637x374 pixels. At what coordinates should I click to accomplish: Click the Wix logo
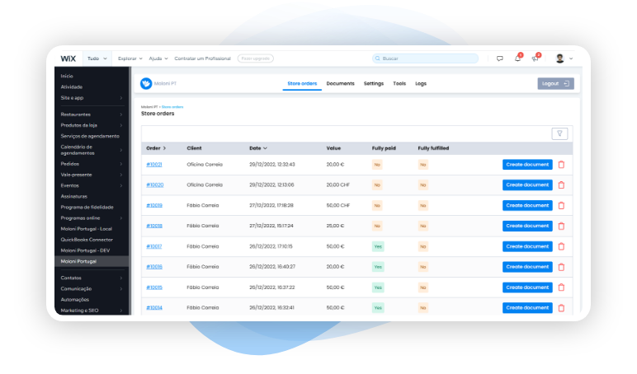tap(68, 58)
